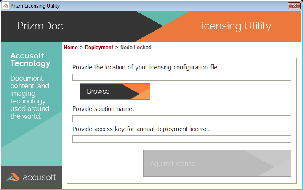303x190 pixels.
Task: Close the Prizm Licensing Utility window
Action: (293, 5)
